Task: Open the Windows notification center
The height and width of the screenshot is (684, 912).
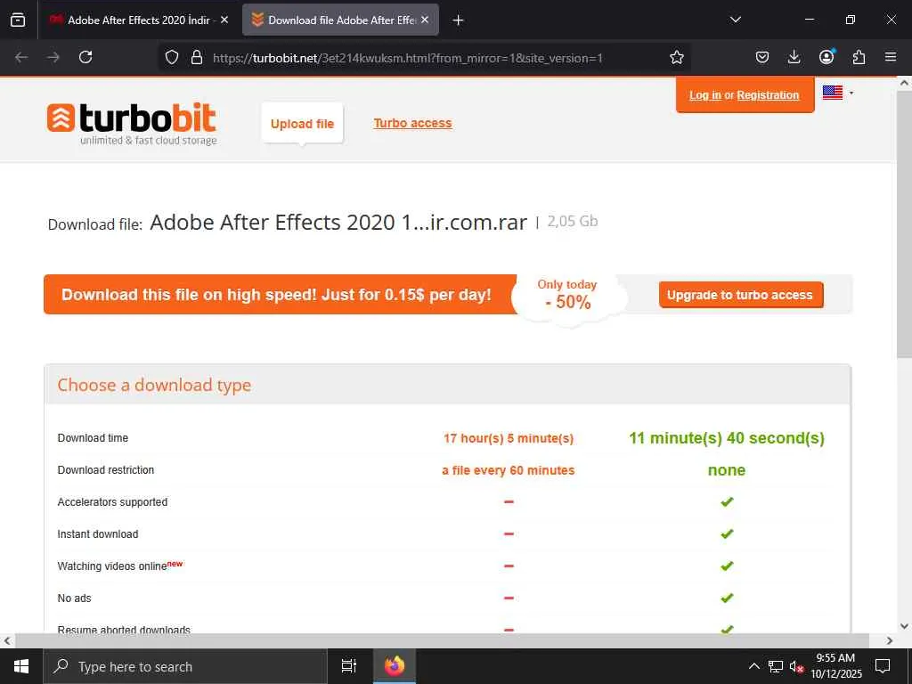Action: 883,666
